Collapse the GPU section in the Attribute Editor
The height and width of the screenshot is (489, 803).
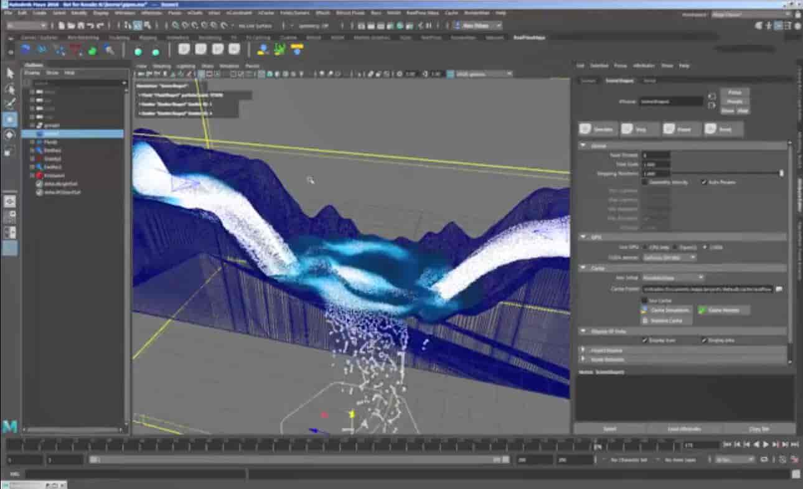pos(583,236)
